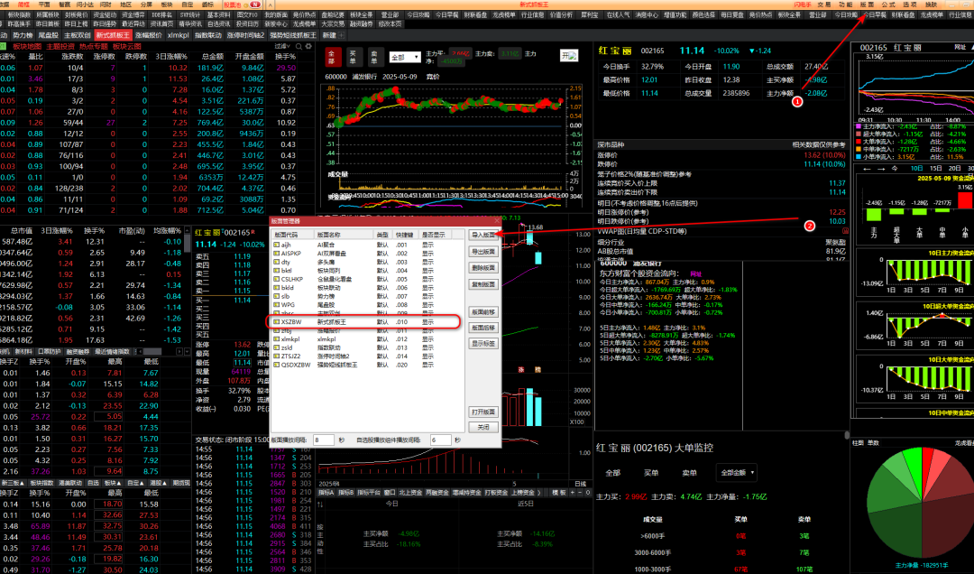
Task: Collapse the top toolbar with caret icon
Action: point(271,5)
